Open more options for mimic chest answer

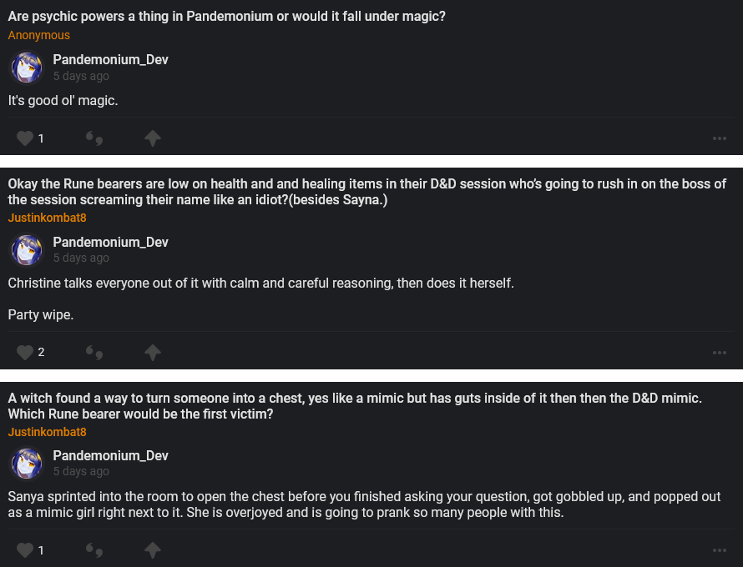720,550
